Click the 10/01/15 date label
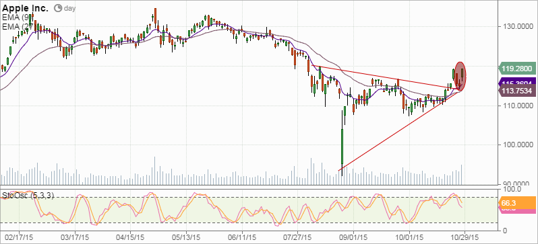The height and width of the screenshot is (244, 538). [409, 237]
